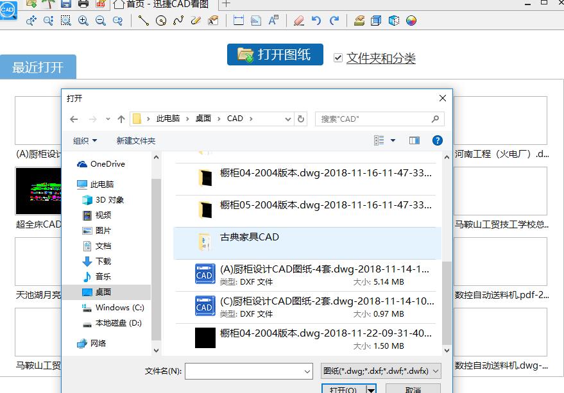The height and width of the screenshot is (393, 564).
Task: Select 古典家具CAD folder in list
Action: (x=307, y=243)
